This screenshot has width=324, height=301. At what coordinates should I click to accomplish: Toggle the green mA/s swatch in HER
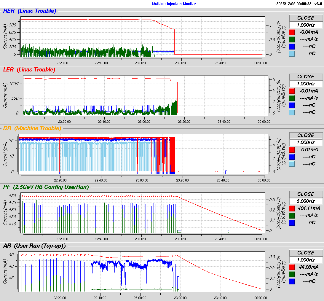tap(292, 39)
